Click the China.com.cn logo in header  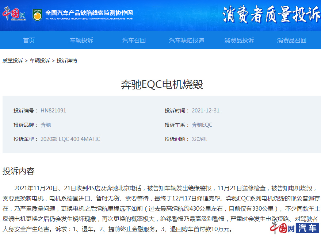tap(14, 14)
